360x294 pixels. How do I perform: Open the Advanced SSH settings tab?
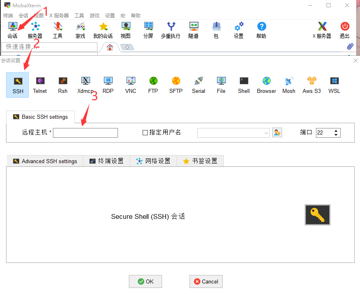click(45, 161)
